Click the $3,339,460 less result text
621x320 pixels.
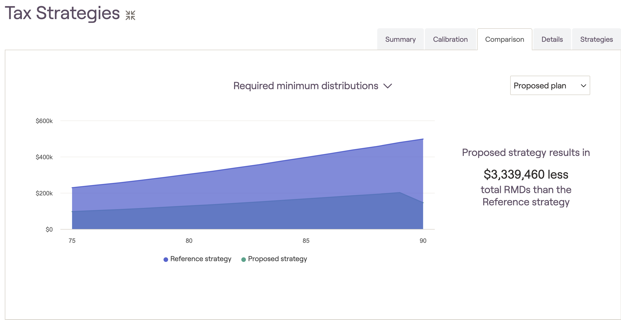526,175
